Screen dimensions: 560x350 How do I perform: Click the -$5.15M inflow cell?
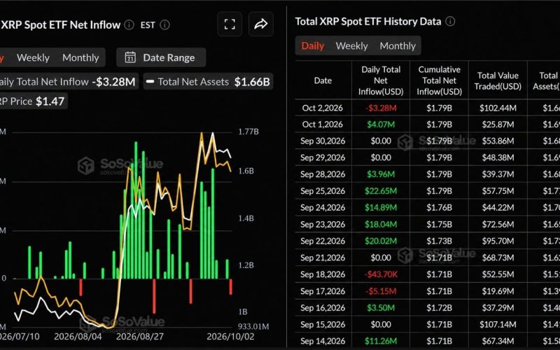coord(381,291)
